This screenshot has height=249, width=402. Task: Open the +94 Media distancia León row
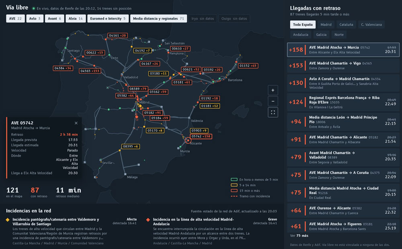[x=343, y=121]
